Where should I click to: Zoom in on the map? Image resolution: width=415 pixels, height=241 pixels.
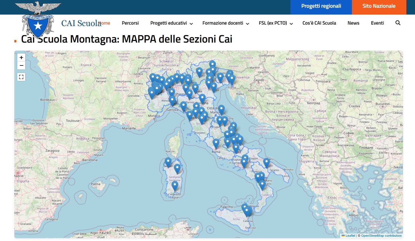21,57
